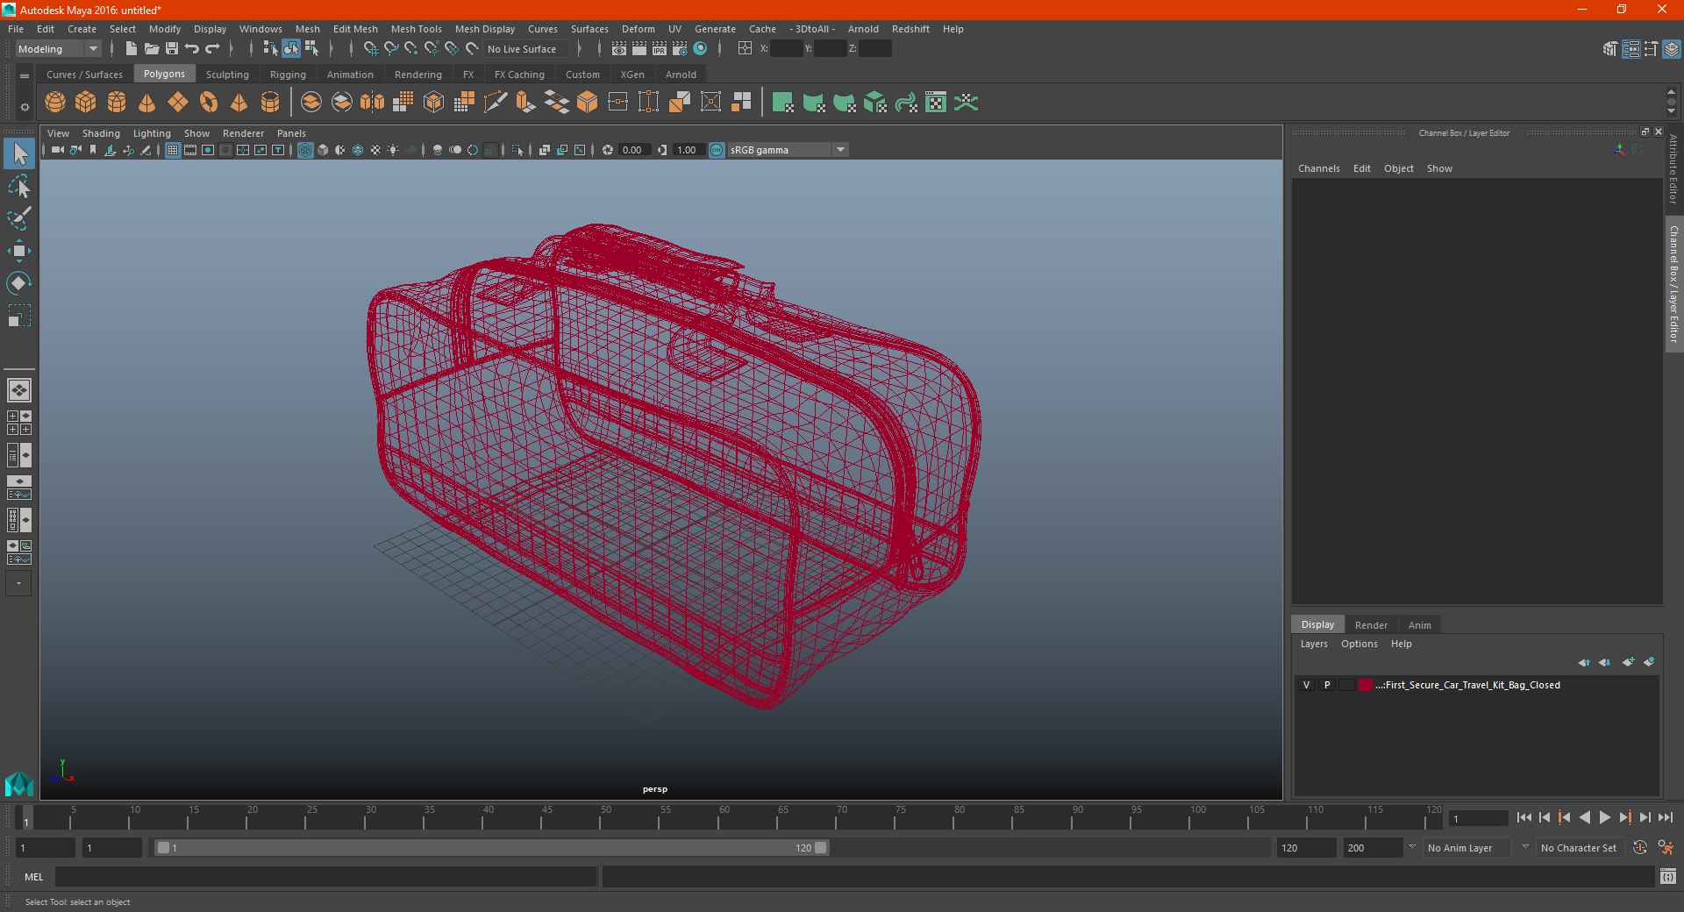The height and width of the screenshot is (912, 1684).
Task: Toggle layer visibility V box
Action: pos(1306,685)
